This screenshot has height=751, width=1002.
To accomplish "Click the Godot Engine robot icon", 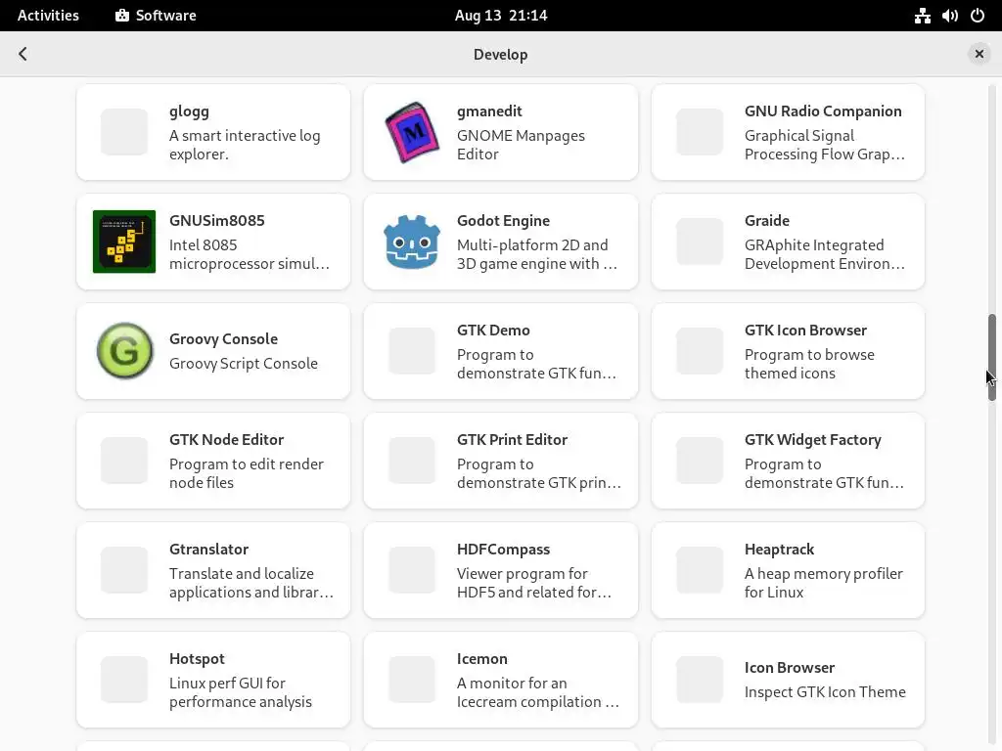I will point(412,243).
